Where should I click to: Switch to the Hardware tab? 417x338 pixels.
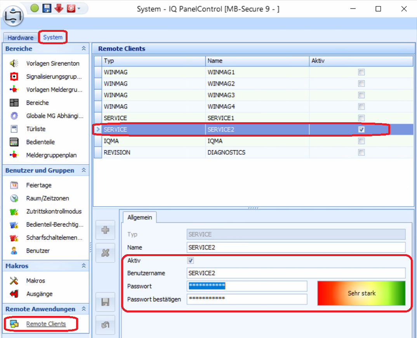pos(21,38)
